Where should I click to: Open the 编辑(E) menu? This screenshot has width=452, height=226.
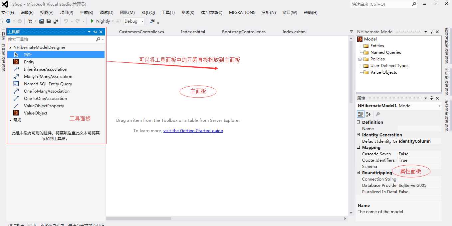coord(27,13)
